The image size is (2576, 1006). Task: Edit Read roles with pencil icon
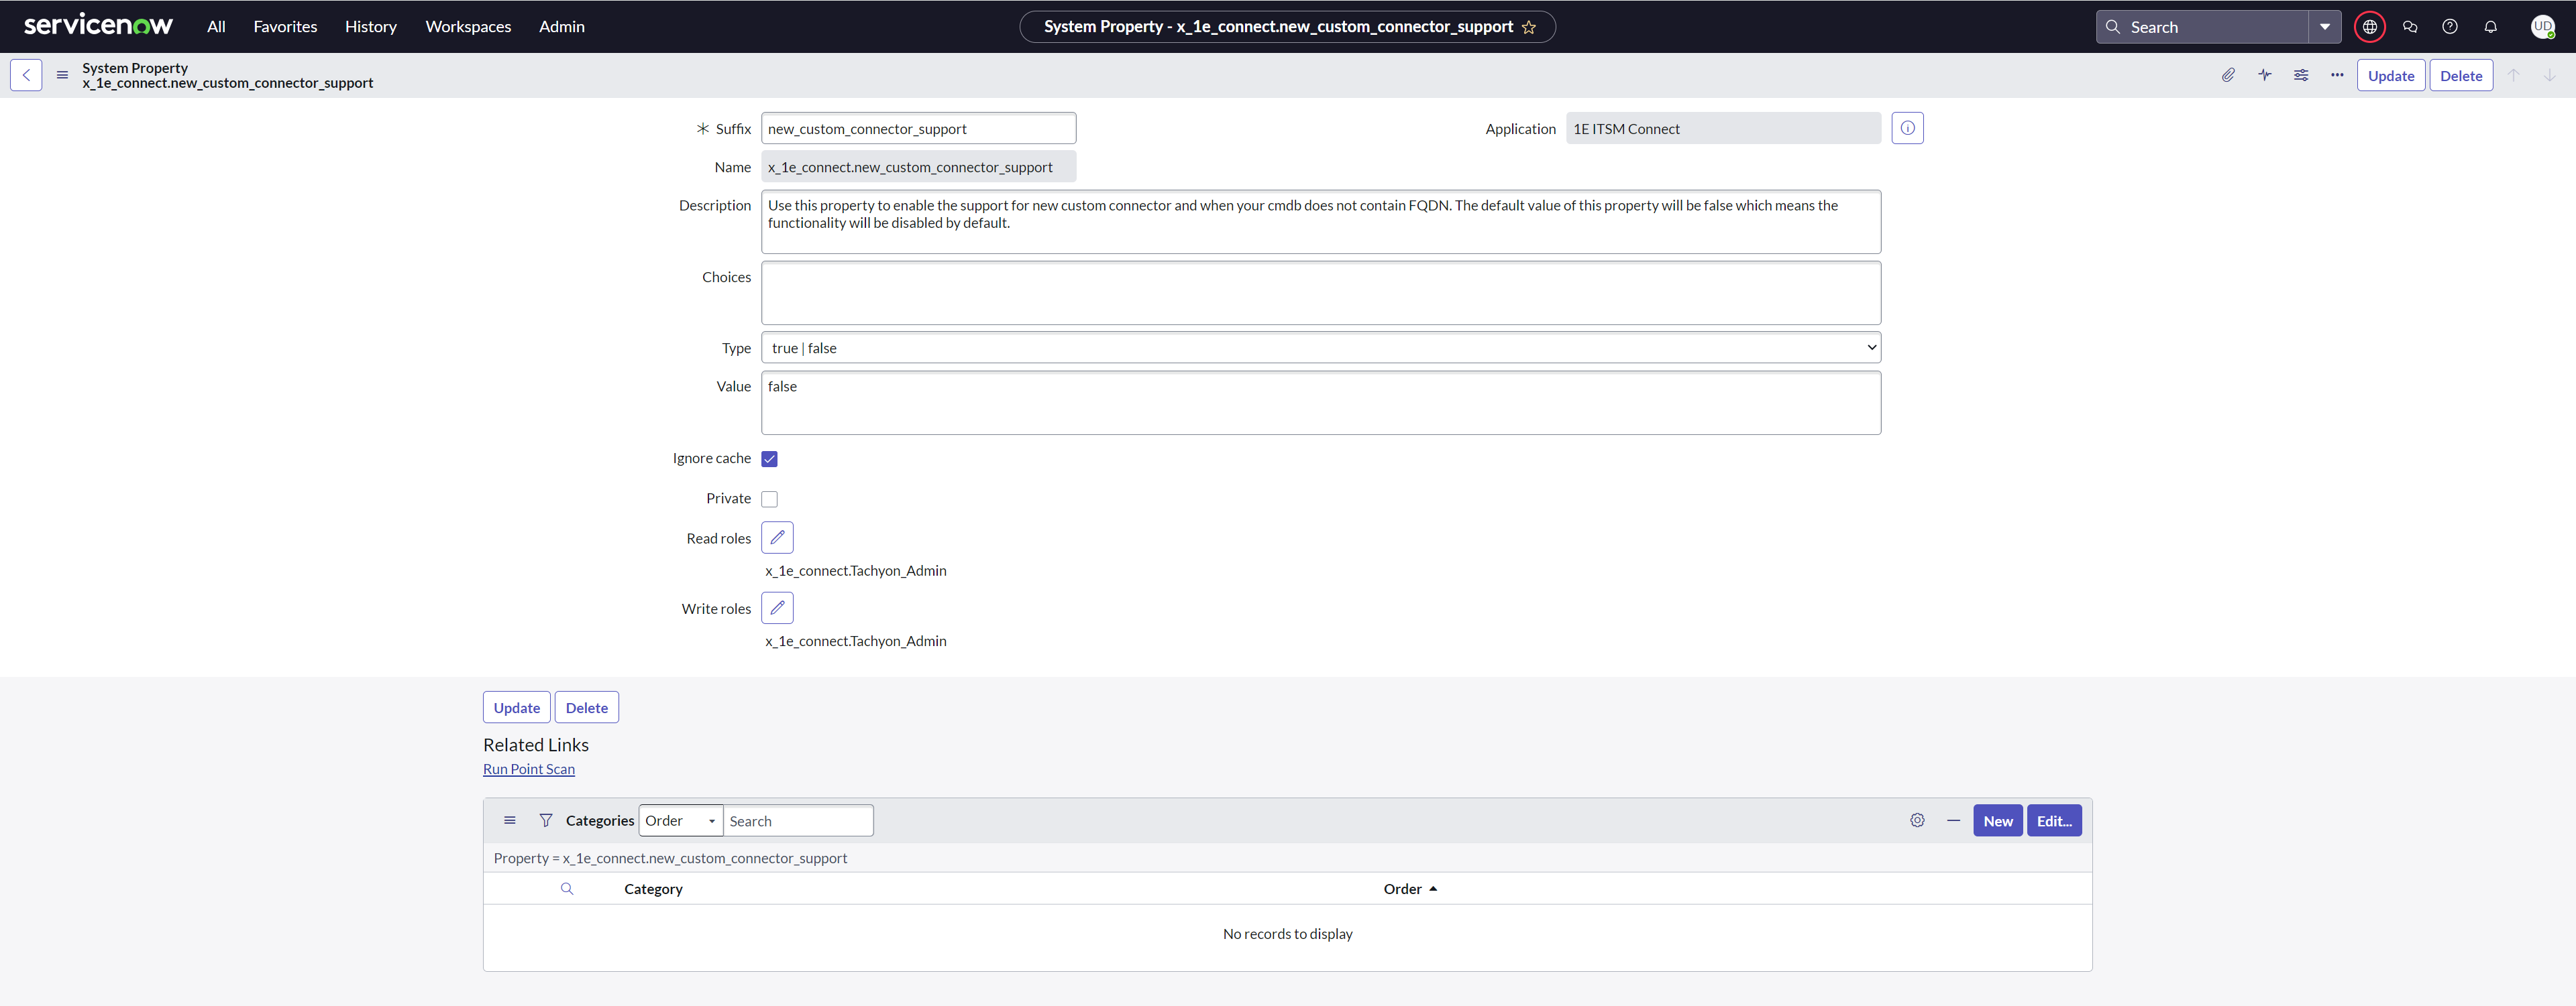coord(777,538)
